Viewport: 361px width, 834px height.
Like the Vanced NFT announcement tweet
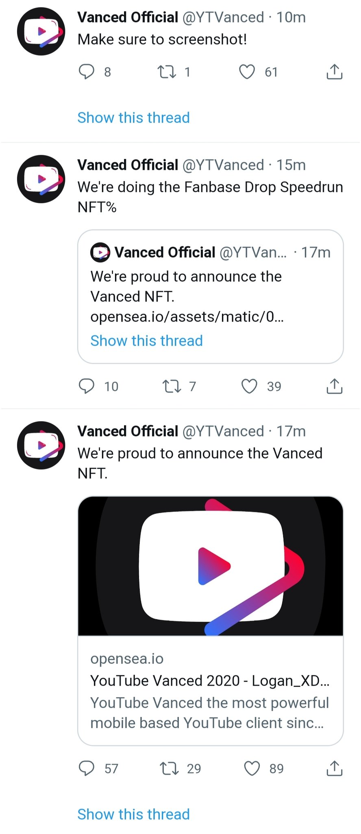point(252,768)
